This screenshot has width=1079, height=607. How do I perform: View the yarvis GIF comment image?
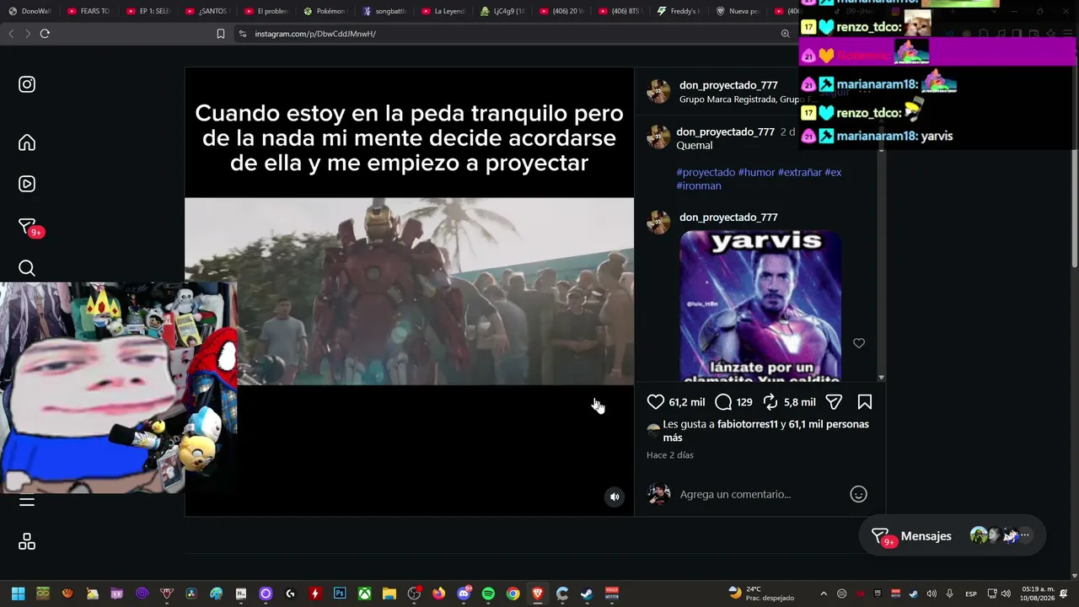point(760,305)
